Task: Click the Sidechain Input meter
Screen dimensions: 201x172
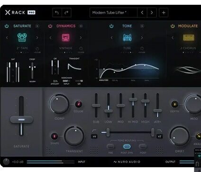Action: tap(66, 81)
